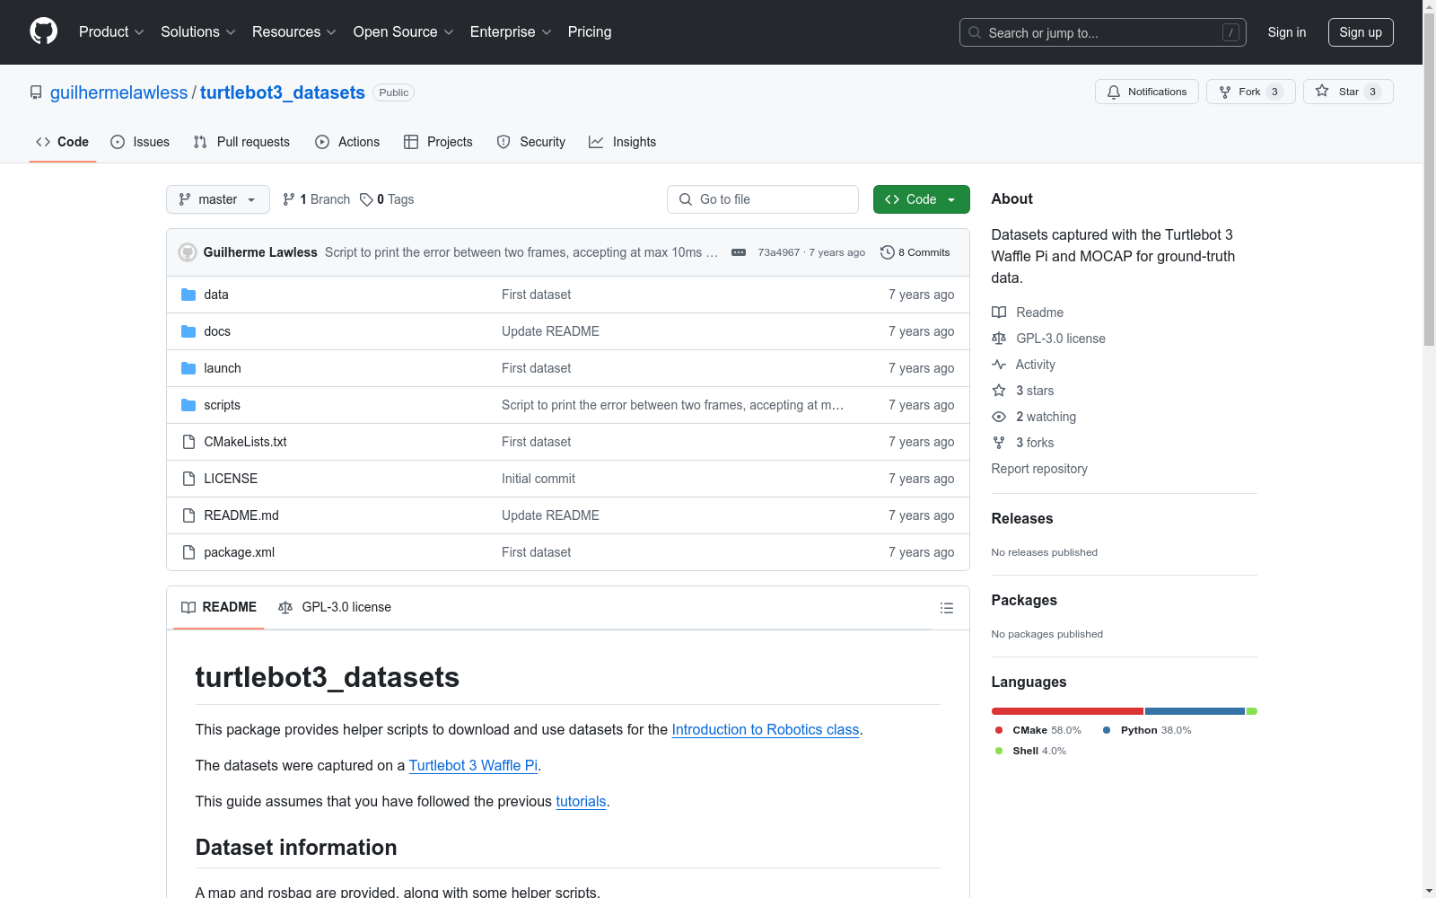The image size is (1436, 898).
Task: Open the Pricing link
Action: (x=590, y=31)
